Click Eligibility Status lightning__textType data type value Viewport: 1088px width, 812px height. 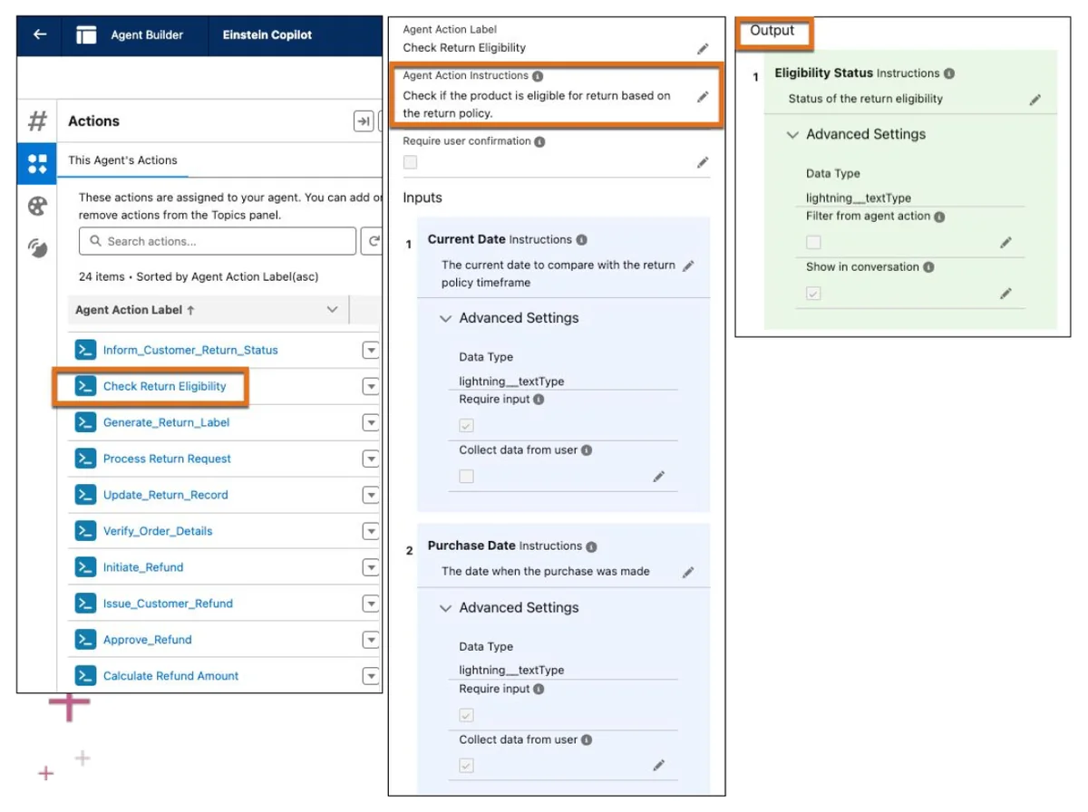click(x=859, y=198)
